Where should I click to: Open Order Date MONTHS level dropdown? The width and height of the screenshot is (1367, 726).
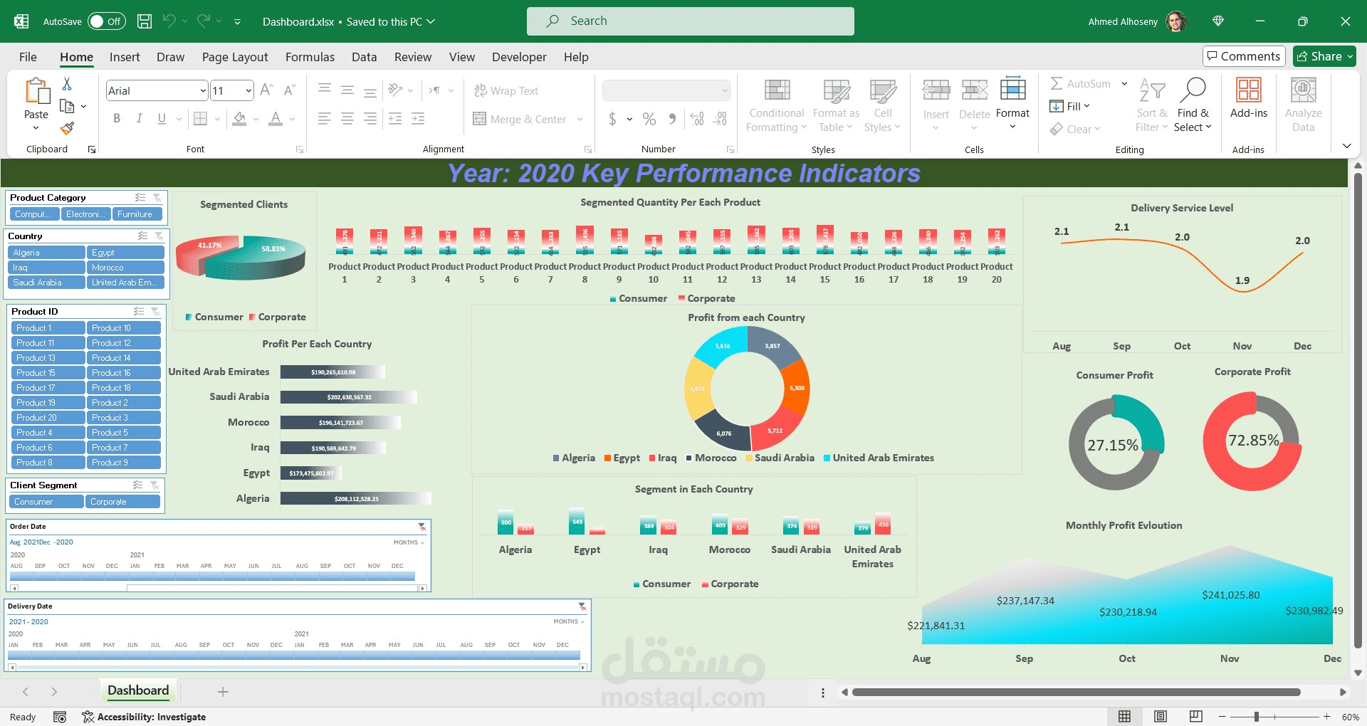[409, 542]
